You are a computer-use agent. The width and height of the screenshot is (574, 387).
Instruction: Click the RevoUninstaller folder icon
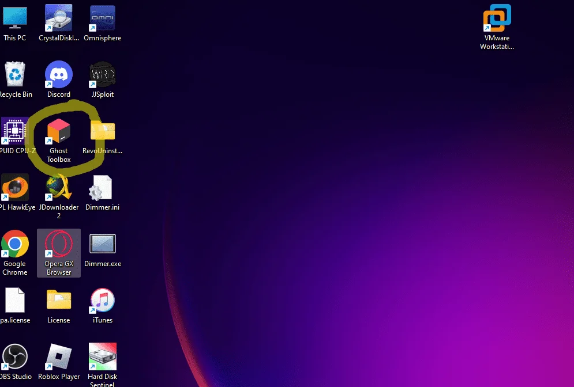coord(103,131)
